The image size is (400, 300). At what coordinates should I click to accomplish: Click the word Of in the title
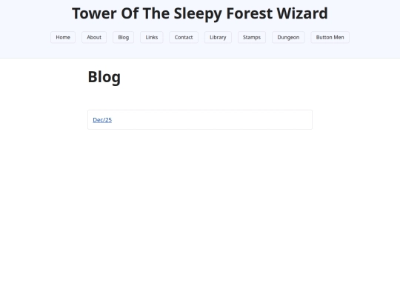130,13
